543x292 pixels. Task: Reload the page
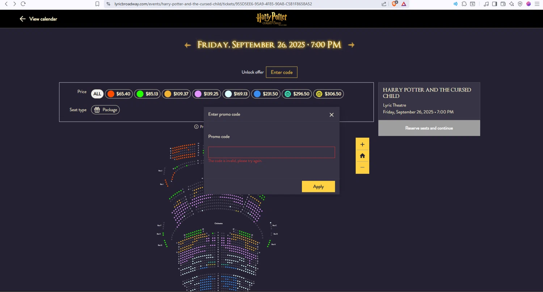coord(23,4)
